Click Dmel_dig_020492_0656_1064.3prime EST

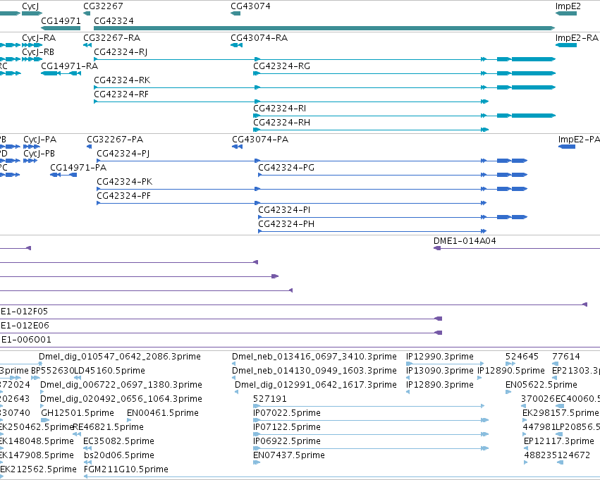tap(121, 399)
